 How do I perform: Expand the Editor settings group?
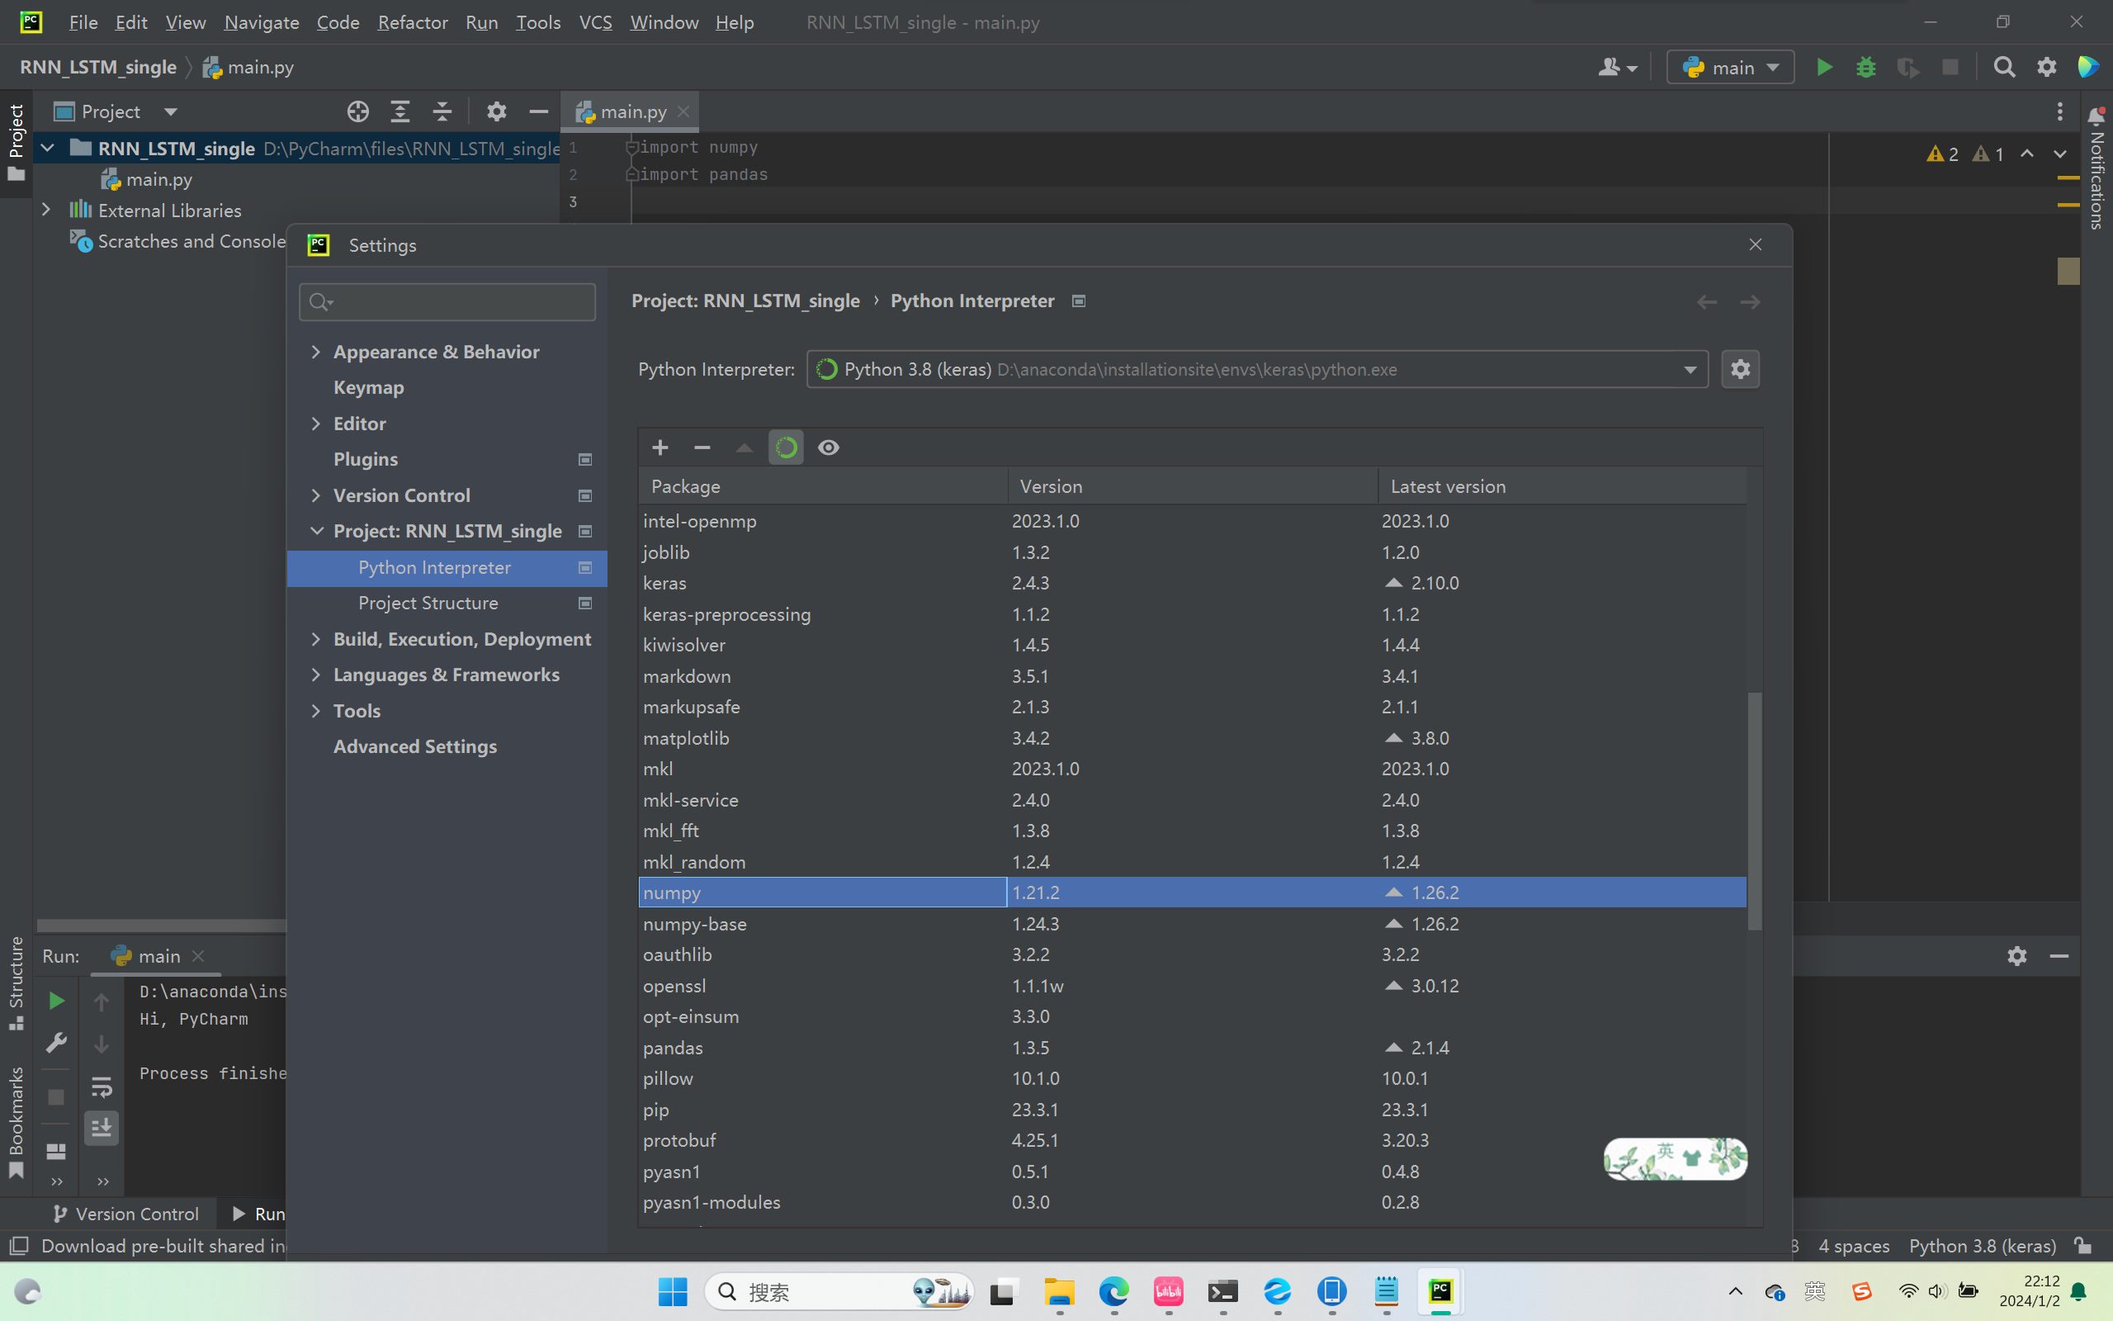(x=316, y=423)
